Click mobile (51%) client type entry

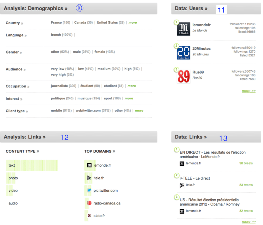(x=61, y=110)
